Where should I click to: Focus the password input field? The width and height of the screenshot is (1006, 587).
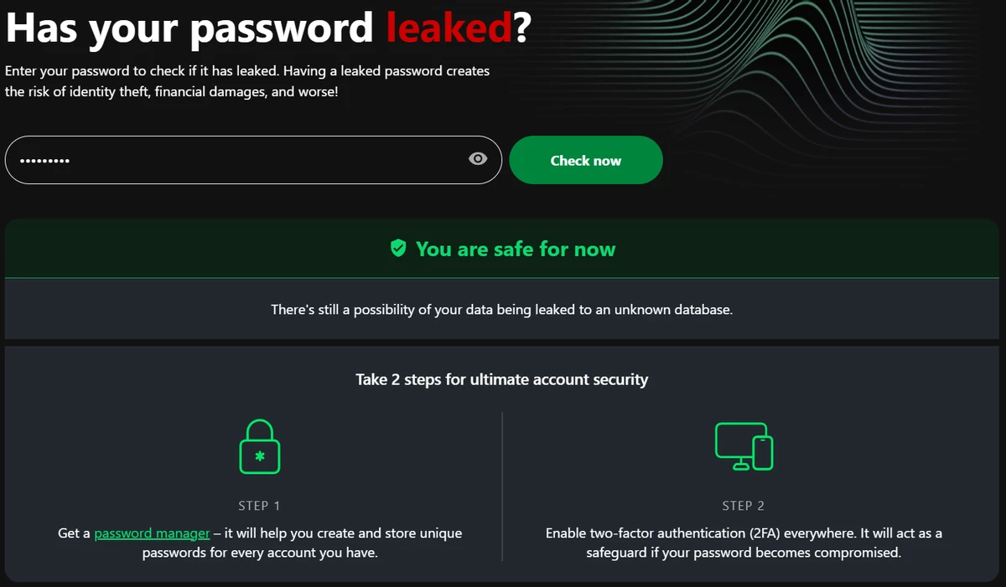[x=253, y=160]
